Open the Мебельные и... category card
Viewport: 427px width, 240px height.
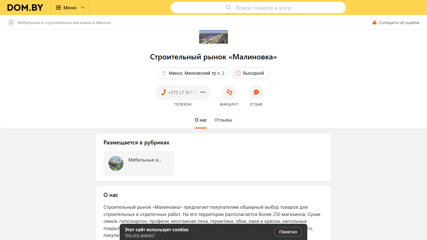point(139,163)
